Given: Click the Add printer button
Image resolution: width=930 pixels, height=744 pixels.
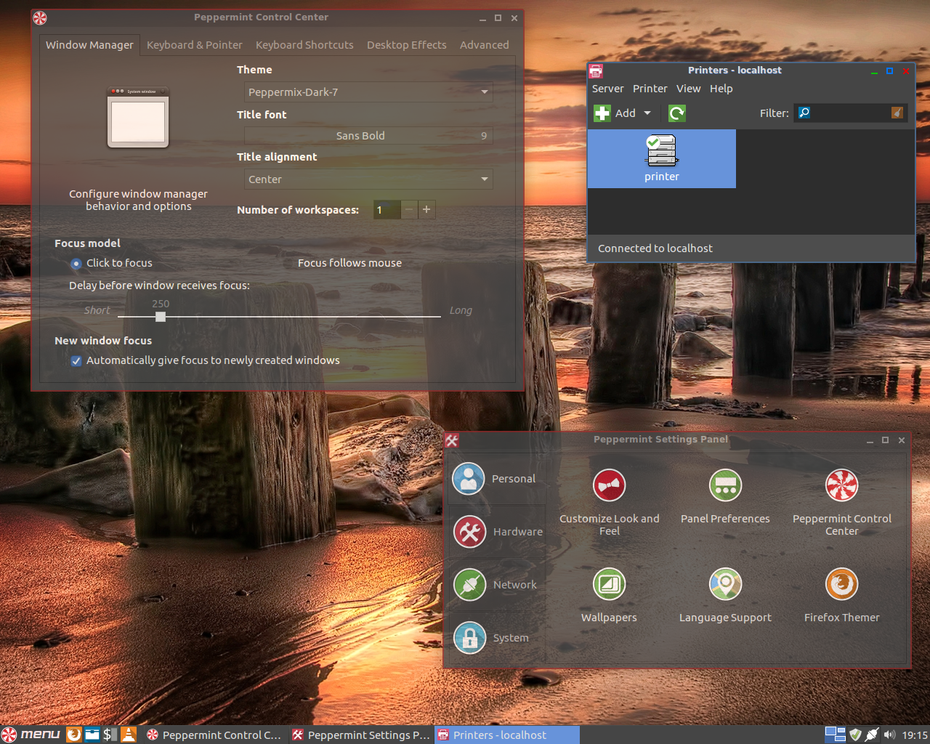Looking at the screenshot, I should [x=615, y=113].
